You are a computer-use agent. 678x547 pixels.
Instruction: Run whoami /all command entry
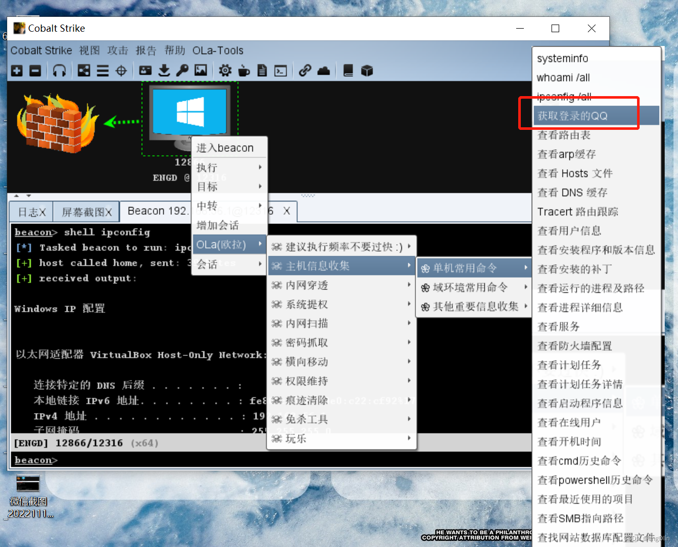(597, 78)
